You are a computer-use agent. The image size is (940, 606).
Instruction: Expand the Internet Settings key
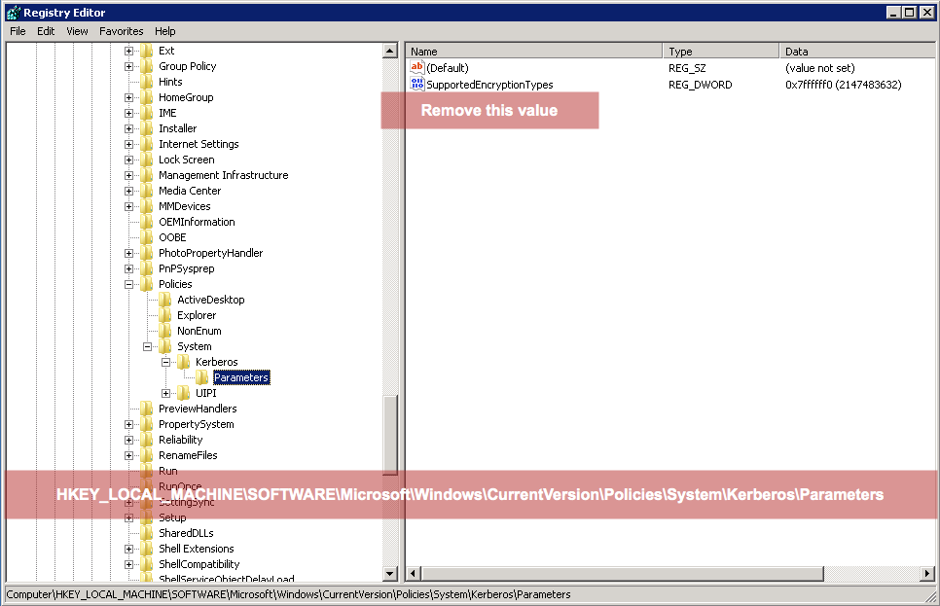128,145
